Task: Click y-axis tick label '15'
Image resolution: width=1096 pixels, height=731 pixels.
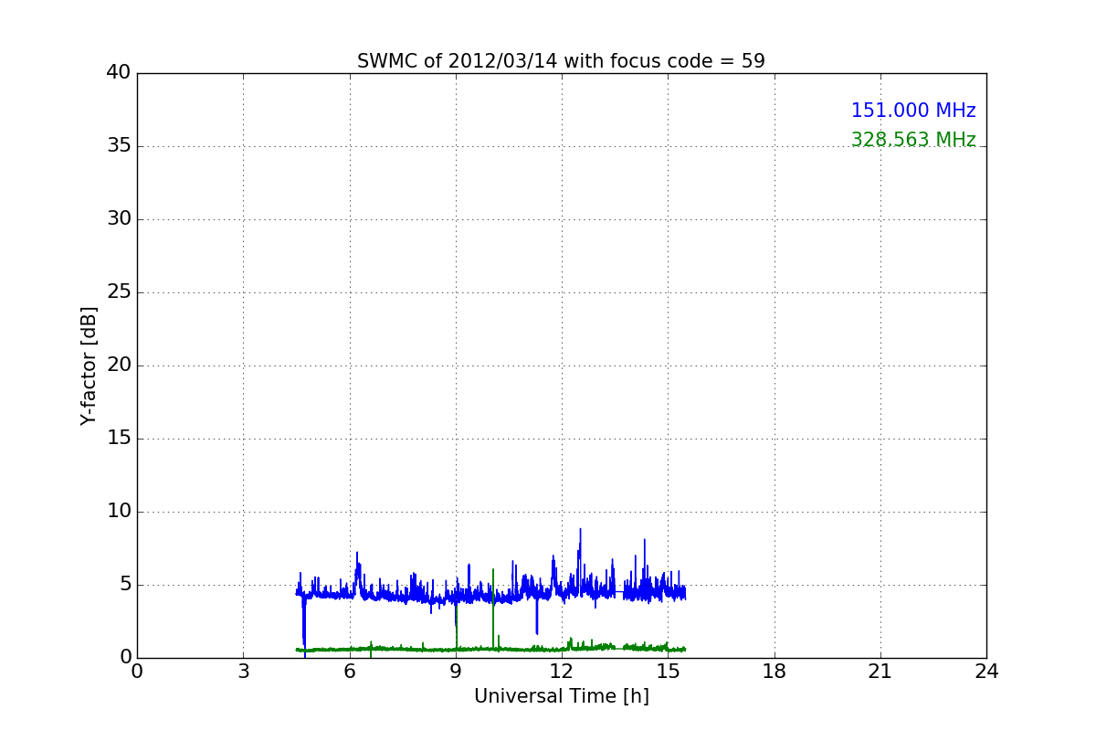Action: [119, 439]
